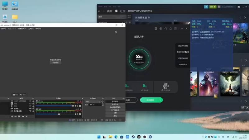Toggle visibility of the game capture source
Image resolution: width=249 pixels, height=140 pixels.
30,108
